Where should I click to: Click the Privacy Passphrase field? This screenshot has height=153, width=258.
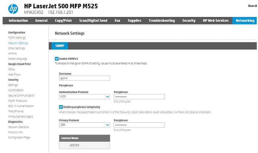(139, 125)
